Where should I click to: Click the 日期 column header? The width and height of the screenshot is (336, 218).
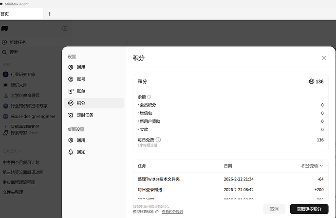click(228, 166)
